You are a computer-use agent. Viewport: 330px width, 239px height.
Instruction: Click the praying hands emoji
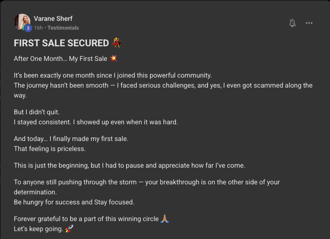click(x=164, y=219)
